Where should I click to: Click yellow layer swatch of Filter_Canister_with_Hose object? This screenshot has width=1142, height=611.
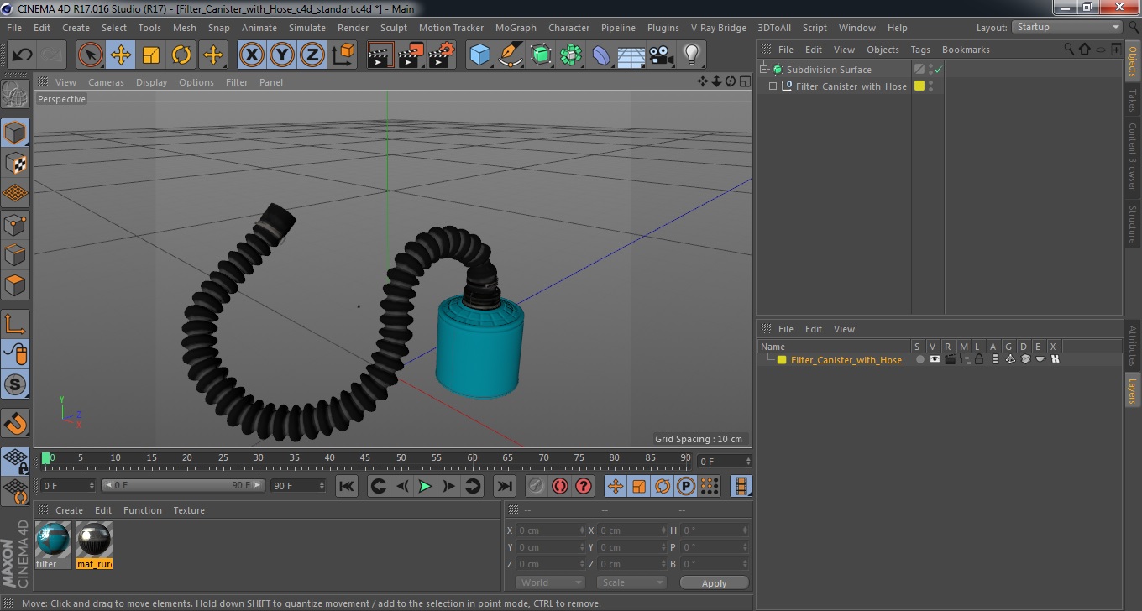[x=919, y=86]
